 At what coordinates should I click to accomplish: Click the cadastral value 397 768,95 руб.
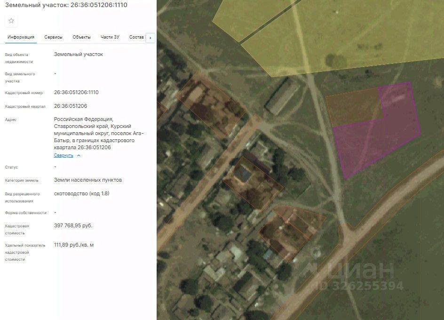(73, 225)
